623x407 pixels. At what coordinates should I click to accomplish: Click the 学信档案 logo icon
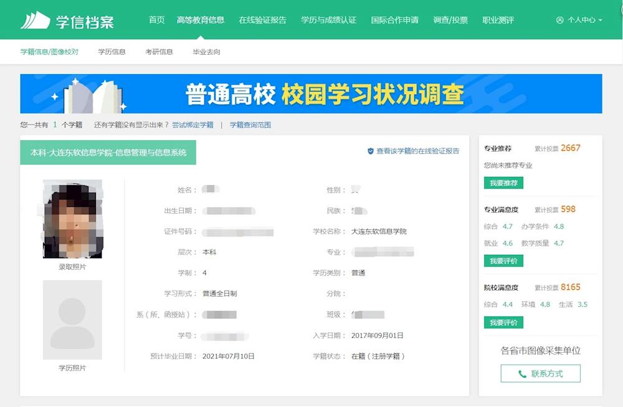coord(36,20)
